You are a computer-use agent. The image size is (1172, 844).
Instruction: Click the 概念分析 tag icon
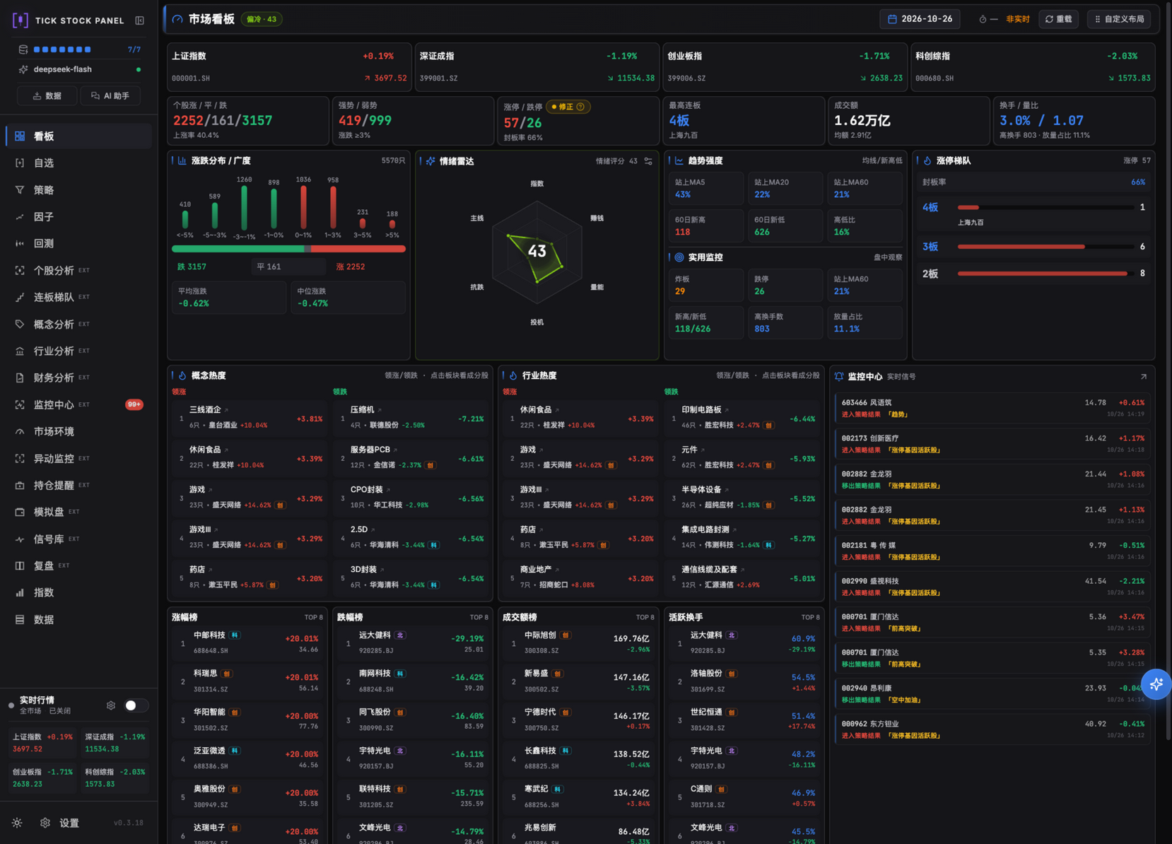(x=20, y=324)
